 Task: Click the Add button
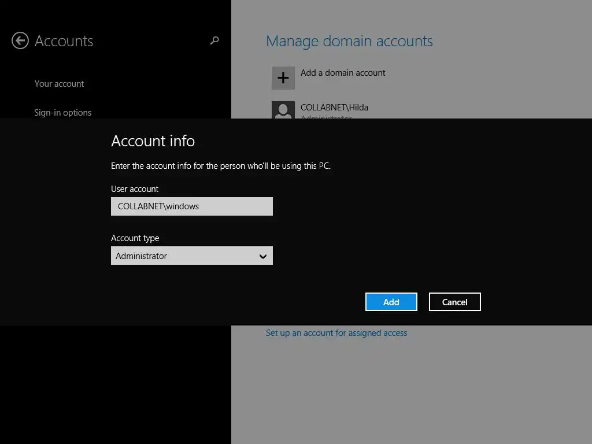click(391, 302)
